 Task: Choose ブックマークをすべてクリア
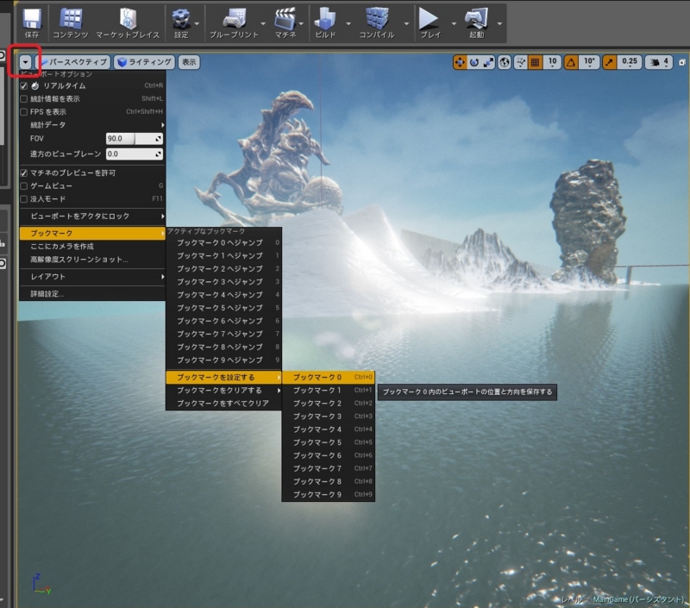tap(223, 404)
